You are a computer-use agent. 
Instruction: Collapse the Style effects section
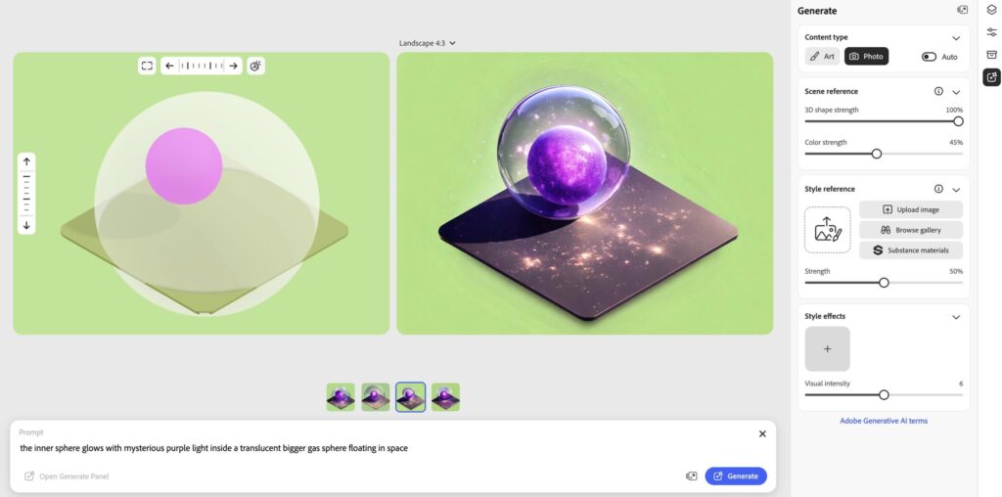(x=956, y=317)
